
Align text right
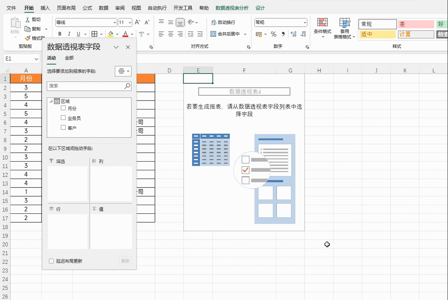180,34
